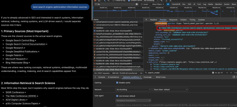Open the drawer three-dot menu
Screen dimensions: 237x107
[x=95, y=77]
